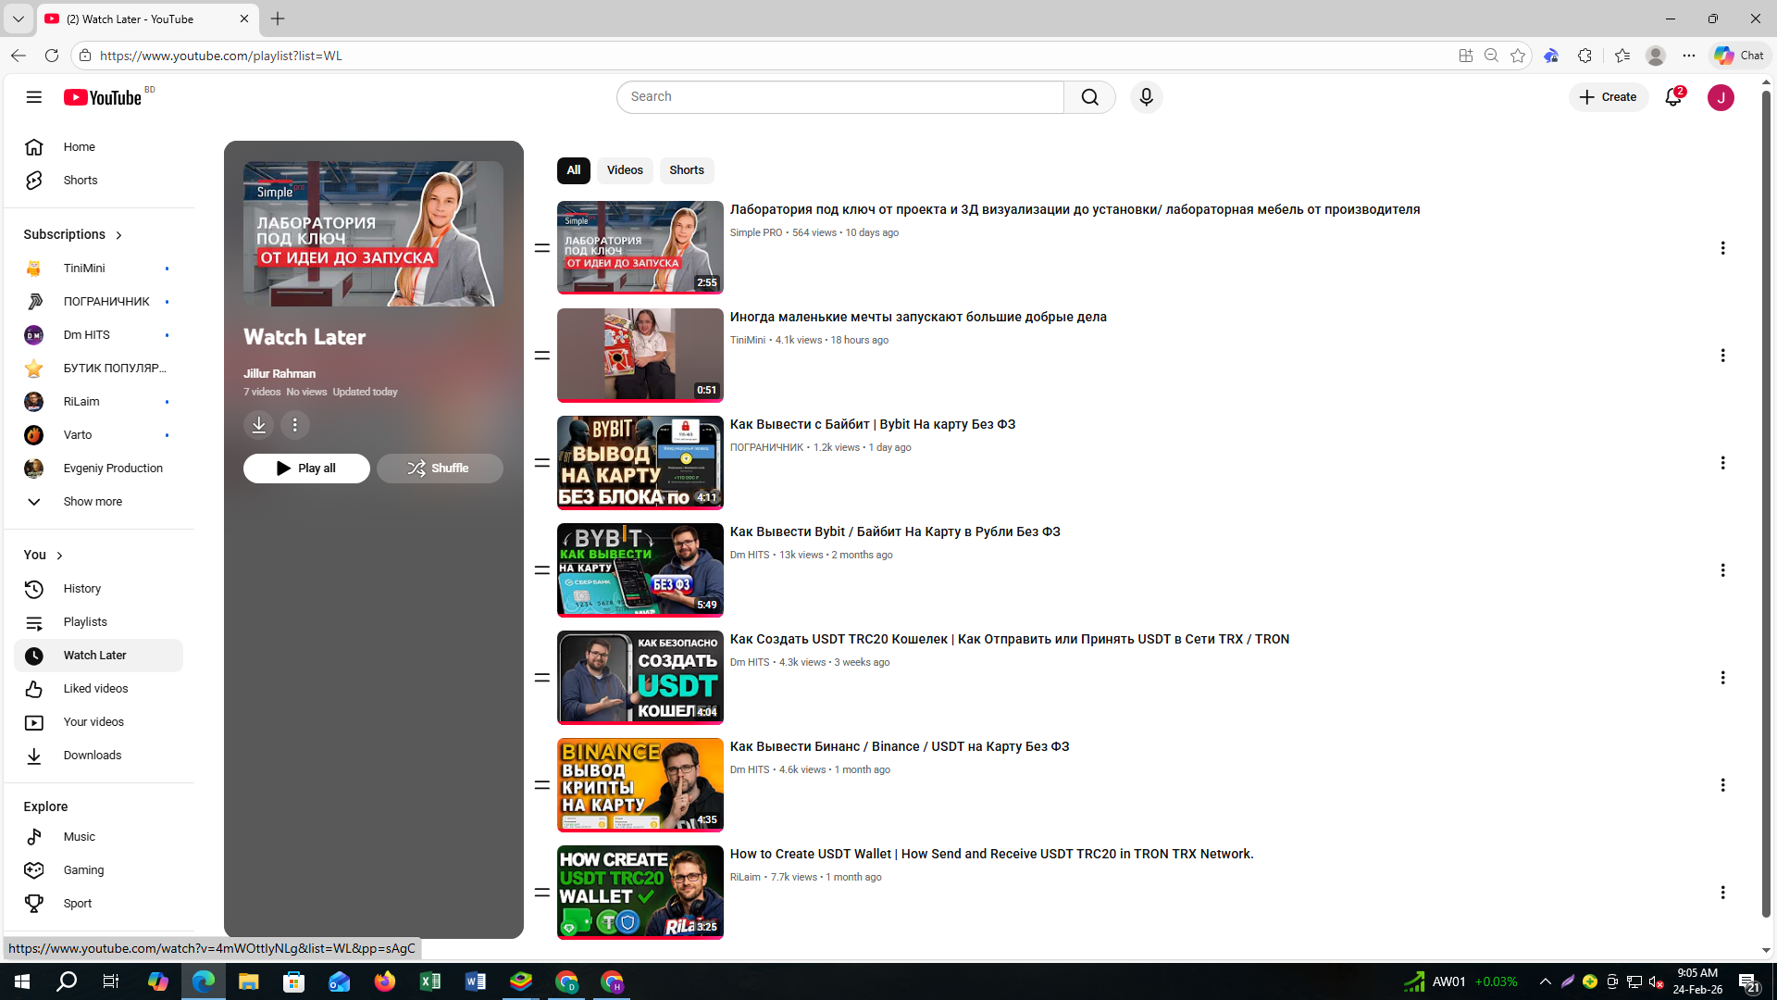Viewport: 1777px width, 1000px height.
Task: Expand the Subscriptions section chevron
Action: click(118, 235)
